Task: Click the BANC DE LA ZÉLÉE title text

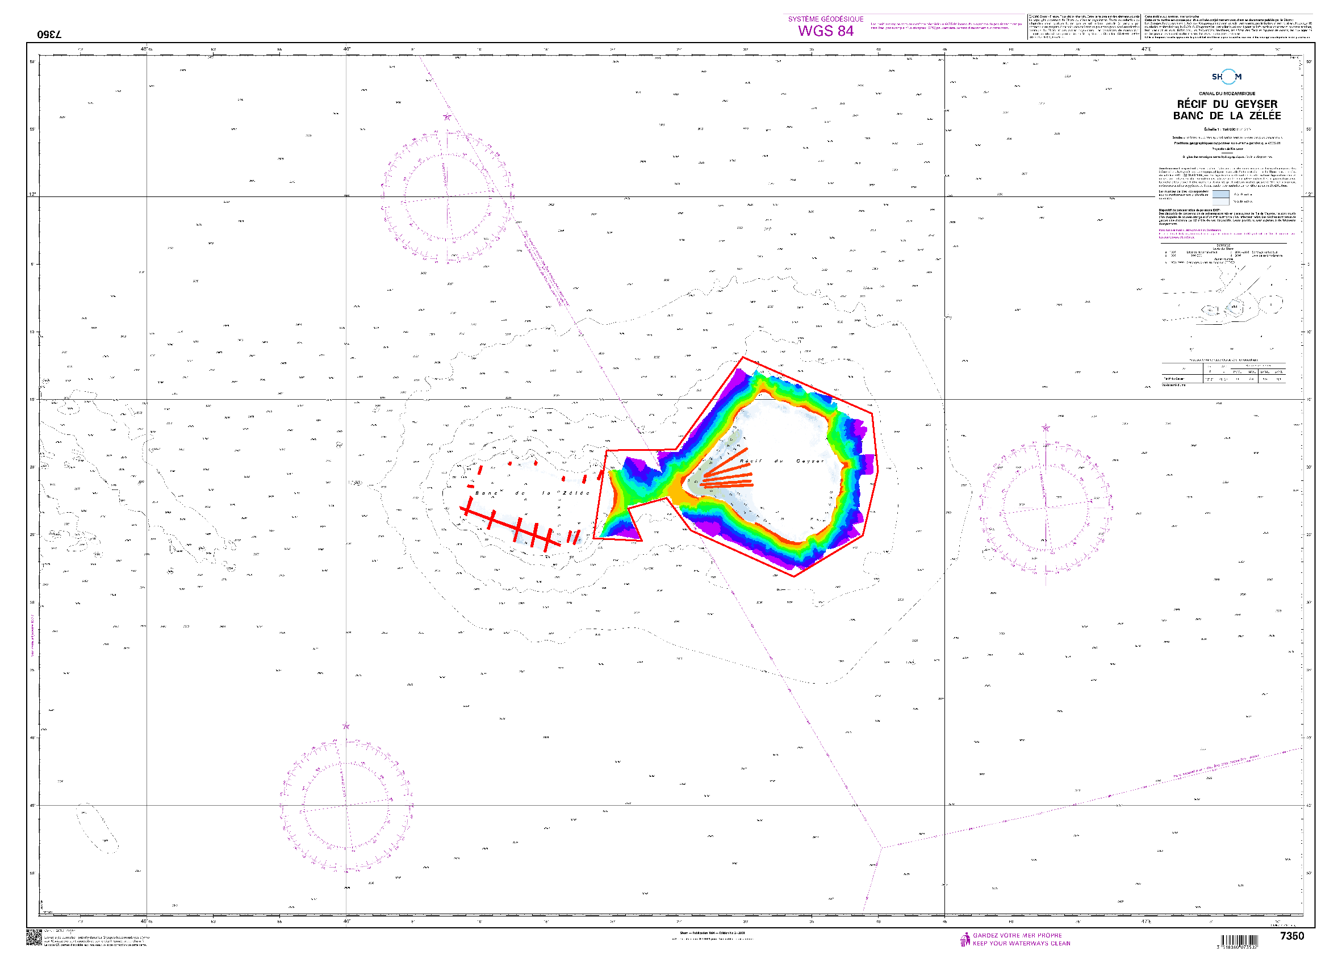Action: [1227, 116]
